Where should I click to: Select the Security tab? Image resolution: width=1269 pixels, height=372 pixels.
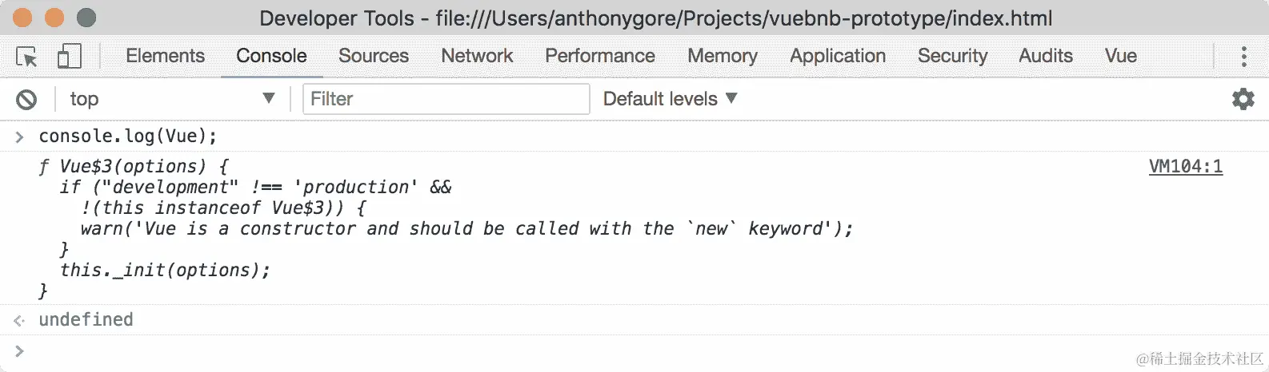(x=952, y=56)
